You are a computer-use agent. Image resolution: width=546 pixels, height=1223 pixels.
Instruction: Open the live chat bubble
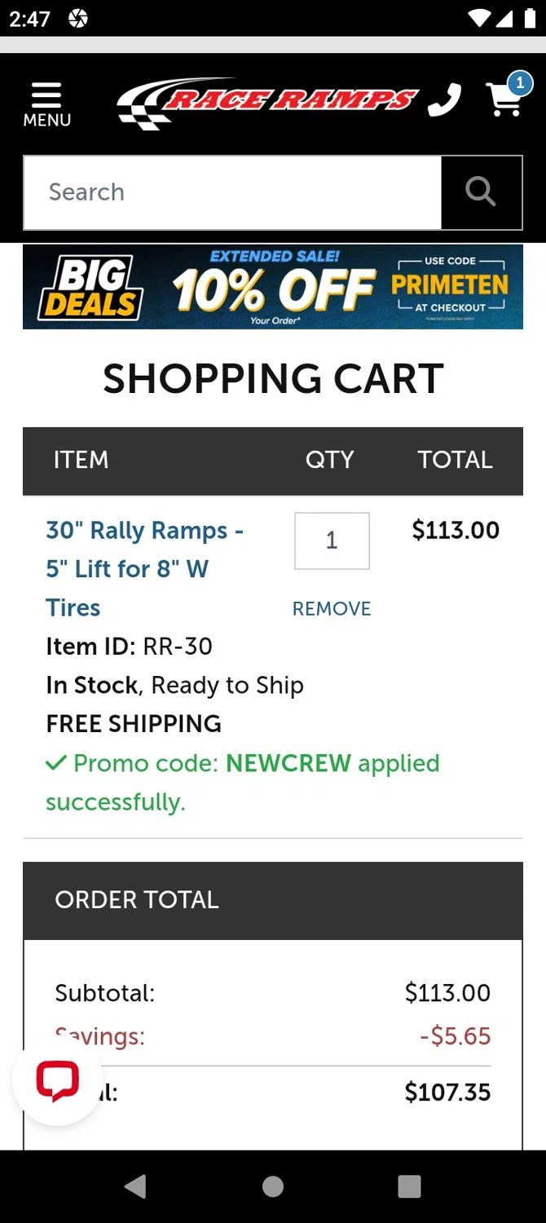pyautogui.click(x=57, y=1080)
